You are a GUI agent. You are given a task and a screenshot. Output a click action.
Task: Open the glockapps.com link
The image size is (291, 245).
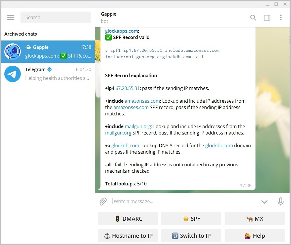(x=121, y=31)
